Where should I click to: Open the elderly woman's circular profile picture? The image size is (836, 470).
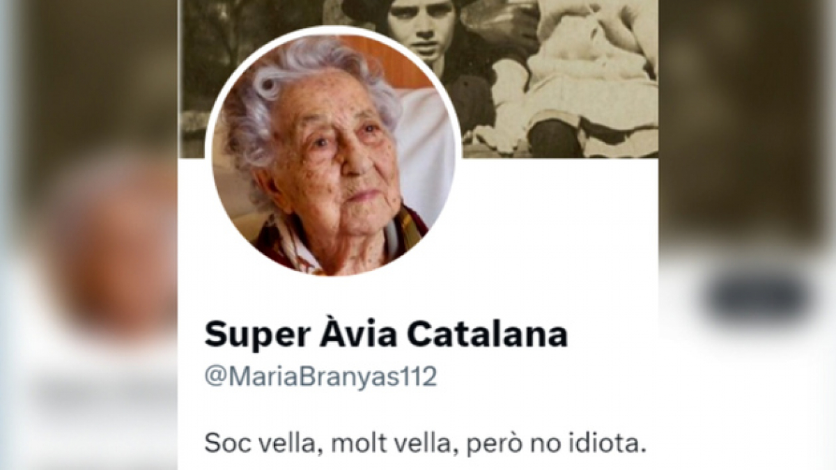point(333,152)
